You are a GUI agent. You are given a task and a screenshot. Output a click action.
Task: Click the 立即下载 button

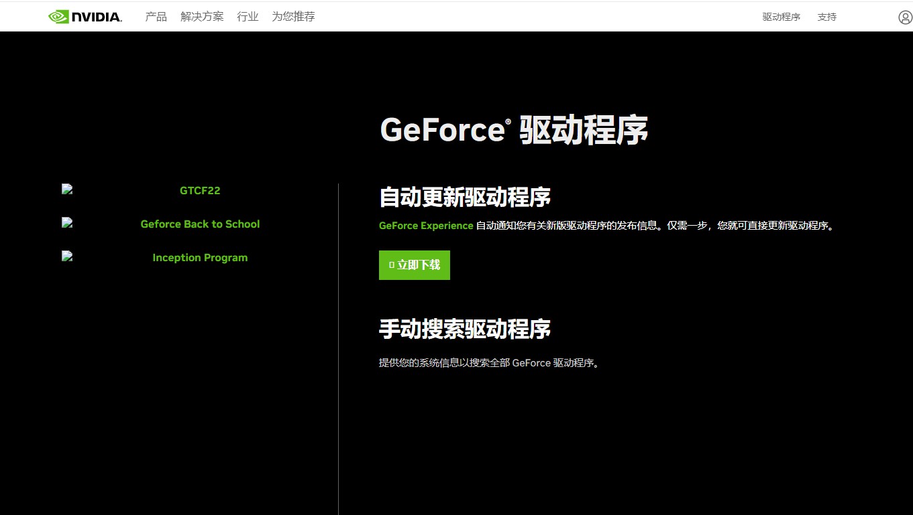click(x=415, y=265)
